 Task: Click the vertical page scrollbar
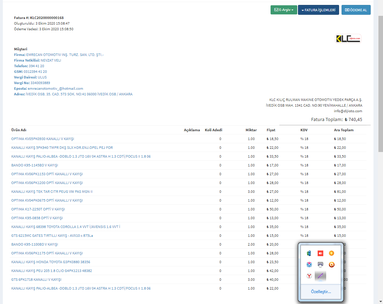pos(380,84)
